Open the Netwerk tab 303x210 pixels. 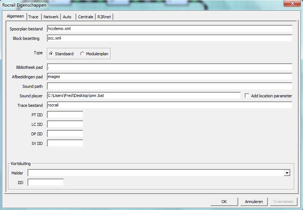tap(51, 17)
